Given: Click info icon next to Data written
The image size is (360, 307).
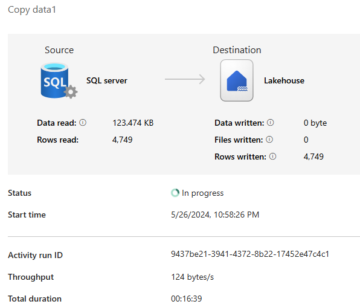Looking at the screenshot, I should pos(271,123).
